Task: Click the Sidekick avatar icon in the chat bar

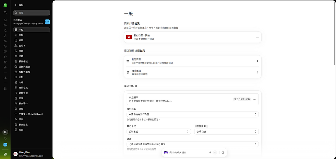Action: [166, 152]
